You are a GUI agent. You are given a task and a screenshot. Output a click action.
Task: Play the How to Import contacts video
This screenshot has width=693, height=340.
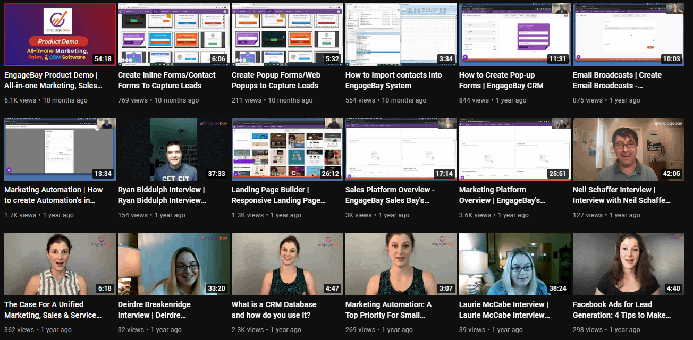coord(401,34)
